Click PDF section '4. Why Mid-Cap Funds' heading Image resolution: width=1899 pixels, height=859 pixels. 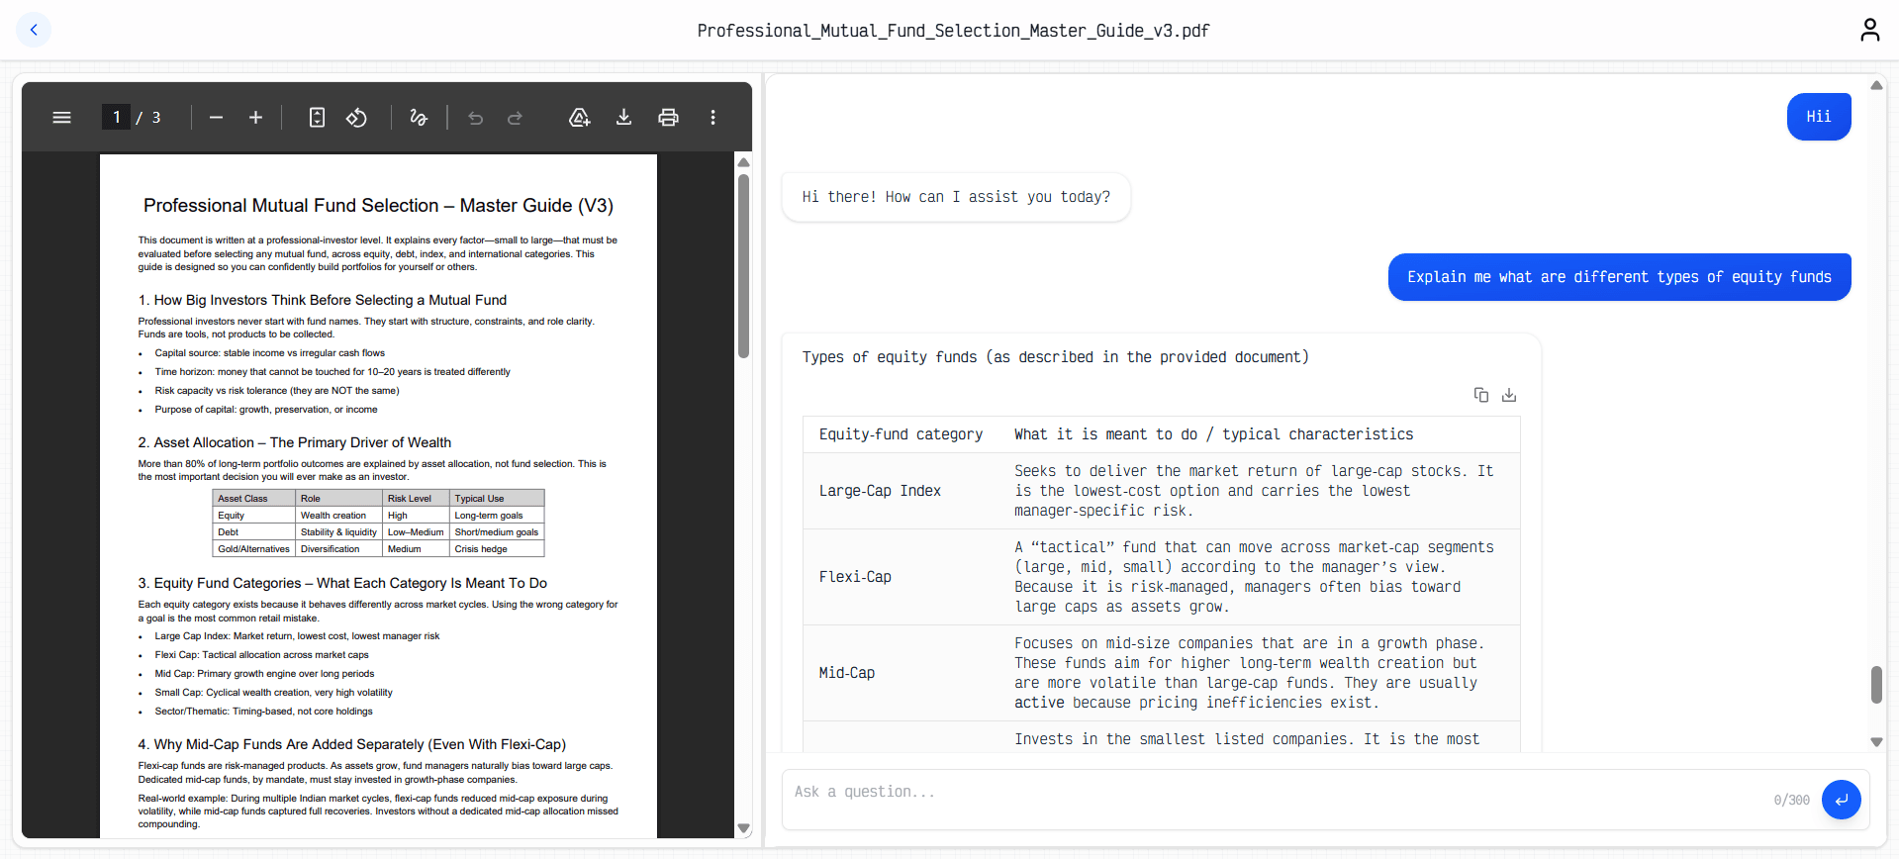click(351, 744)
